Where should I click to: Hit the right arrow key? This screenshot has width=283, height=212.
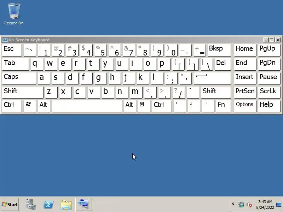click(208, 106)
